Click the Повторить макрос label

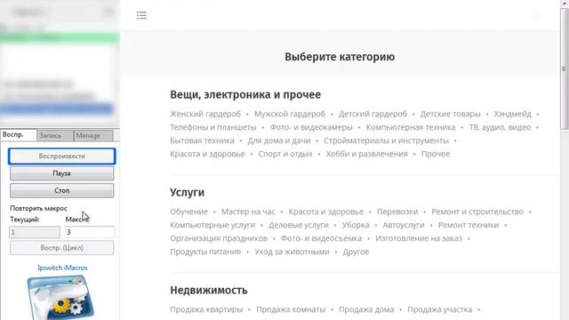coord(38,208)
